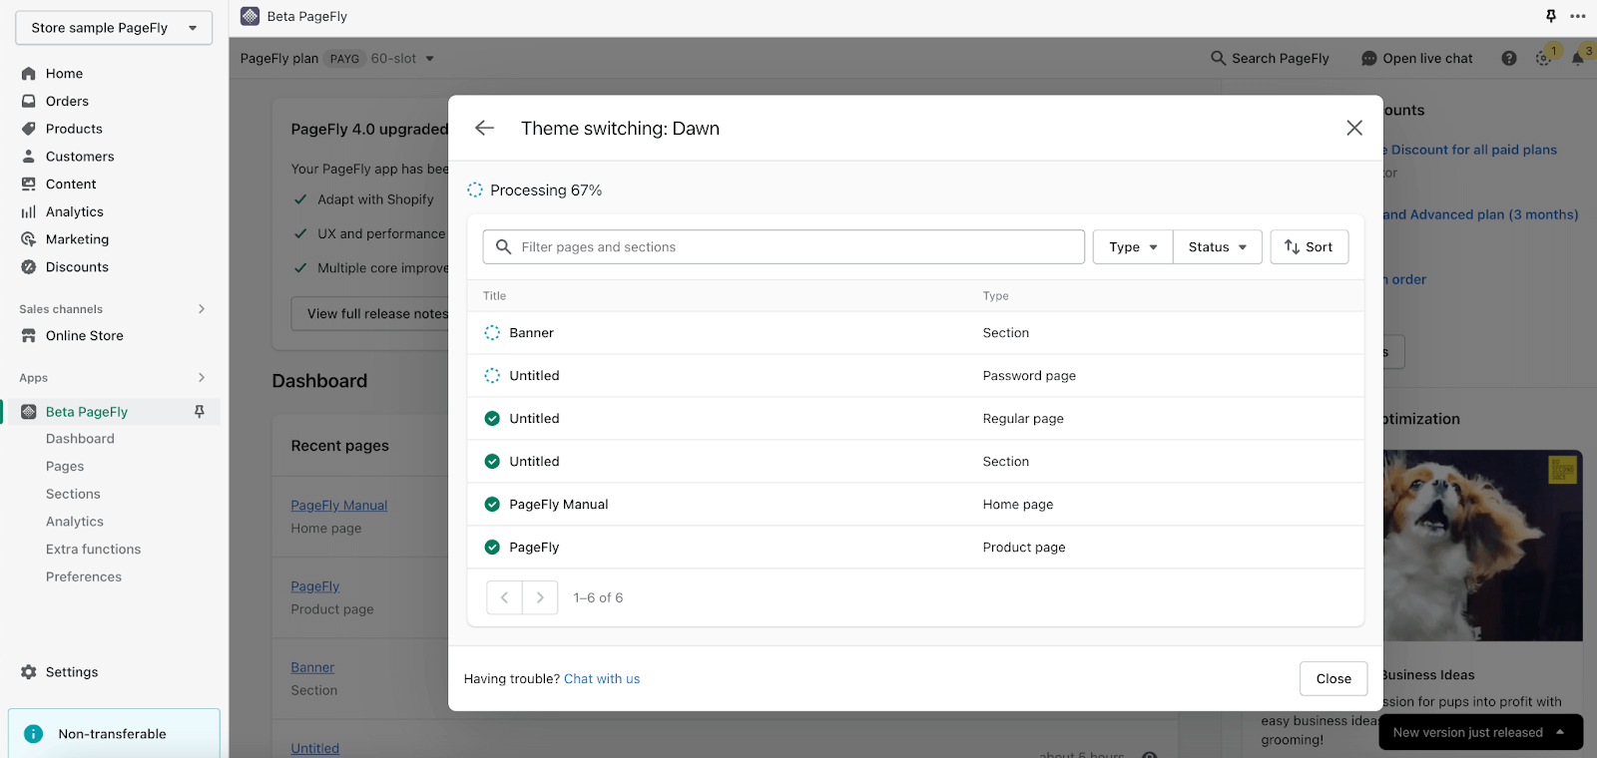The height and width of the screenshot is (758, 1597).
Task: Pin the app using top-right pin icon
Action: [x=1551, y=16]
